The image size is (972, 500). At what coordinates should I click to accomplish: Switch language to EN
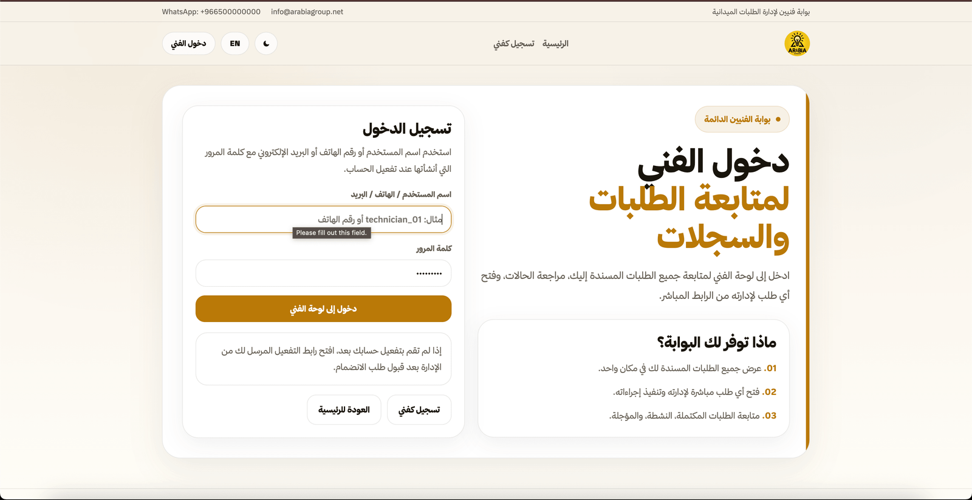click(235, 44)
